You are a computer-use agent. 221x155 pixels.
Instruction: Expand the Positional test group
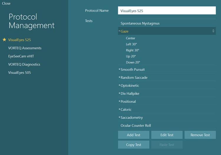coord(119,101)
